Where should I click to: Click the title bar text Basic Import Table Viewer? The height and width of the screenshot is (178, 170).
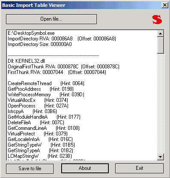[34, 5]
